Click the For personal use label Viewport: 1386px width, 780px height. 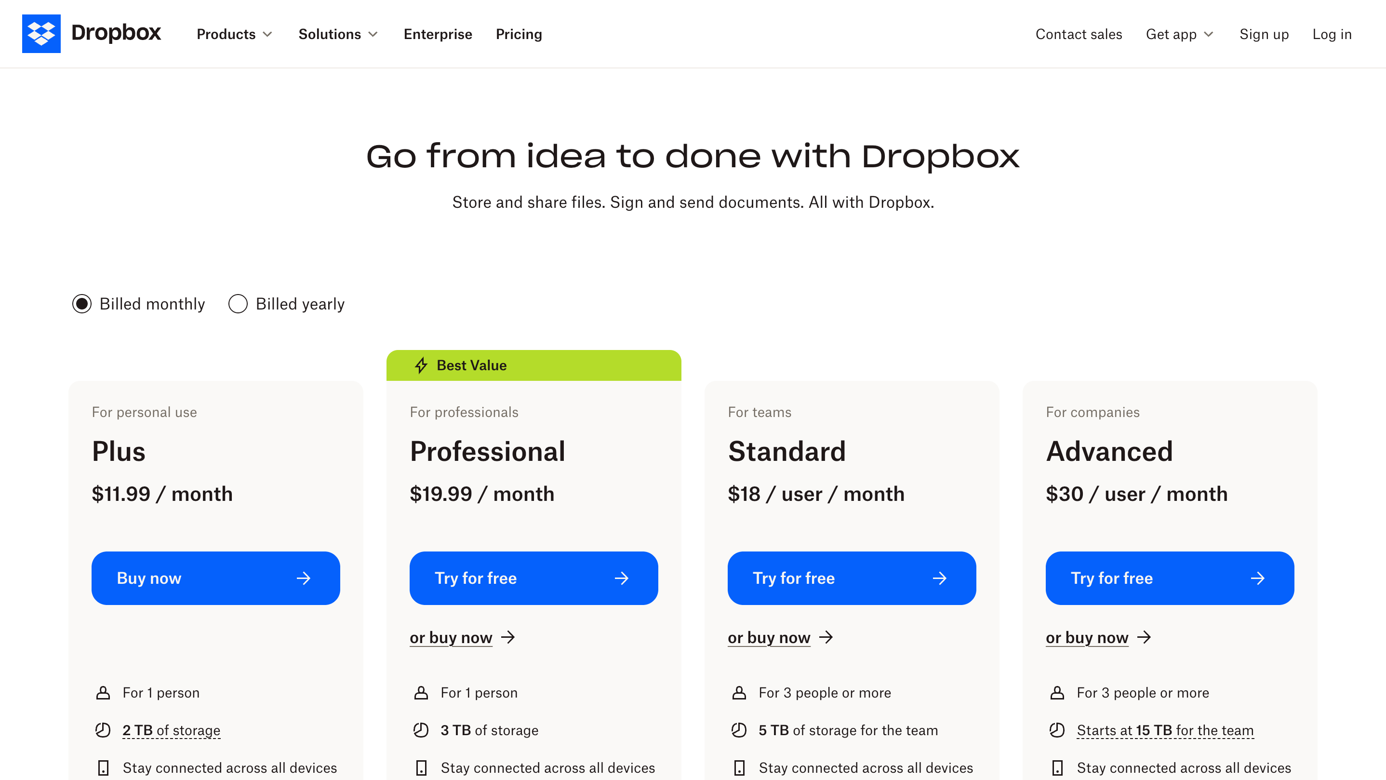coord(144,412)
